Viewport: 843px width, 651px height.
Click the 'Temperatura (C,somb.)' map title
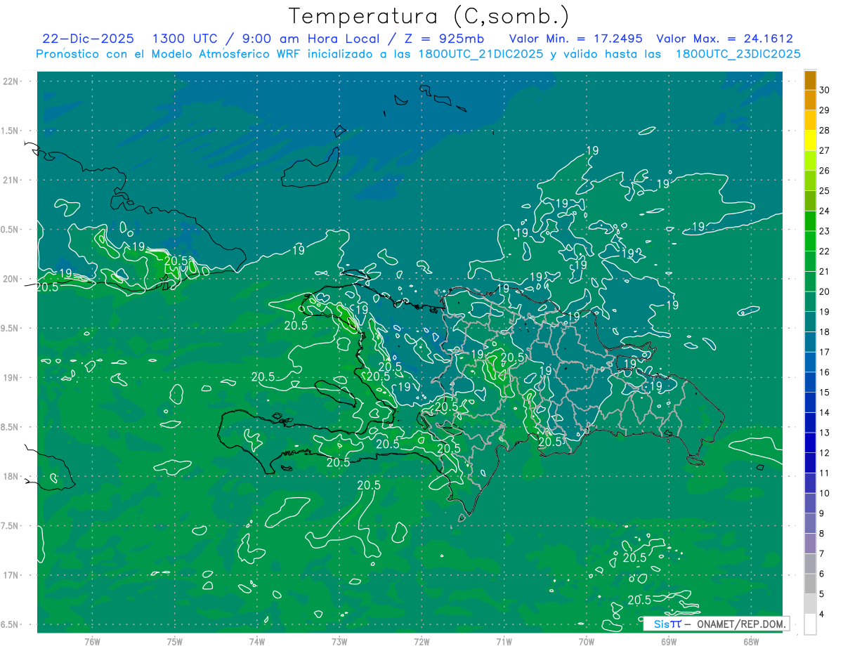pyautogui.click(x=429, y=16)
